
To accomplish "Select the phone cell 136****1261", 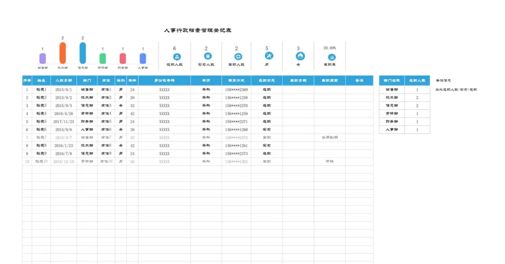I will pyautogui.click(x=237, y=145).
